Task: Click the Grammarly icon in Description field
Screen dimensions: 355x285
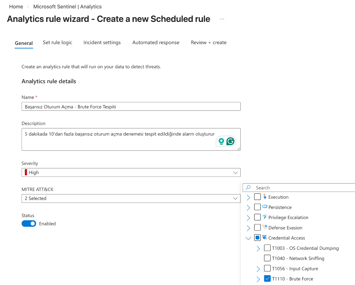Action: [x=230, y=141]
